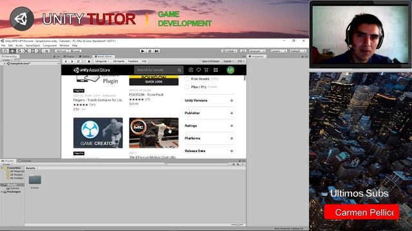Open the Create dropdown in Hierarchy panel
The width and height of the screenshot is (412, 231).
tap(6, 60)
